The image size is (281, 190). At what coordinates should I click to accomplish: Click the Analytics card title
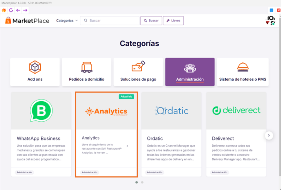(91, 138)
